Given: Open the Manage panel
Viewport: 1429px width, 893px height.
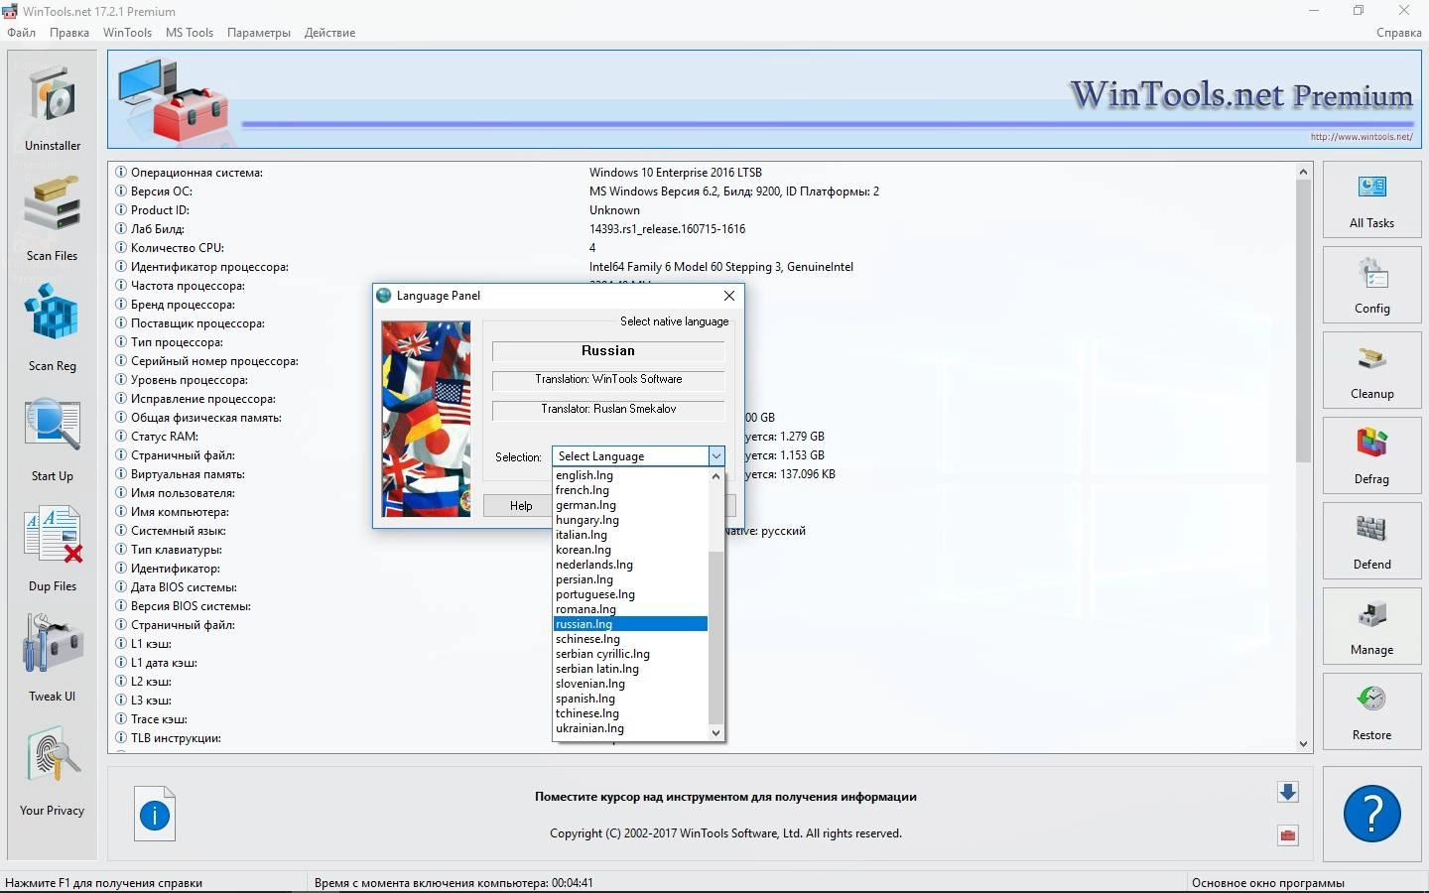Looking at the screenshot, I should pyautogui.click(x=1371, y=627).
